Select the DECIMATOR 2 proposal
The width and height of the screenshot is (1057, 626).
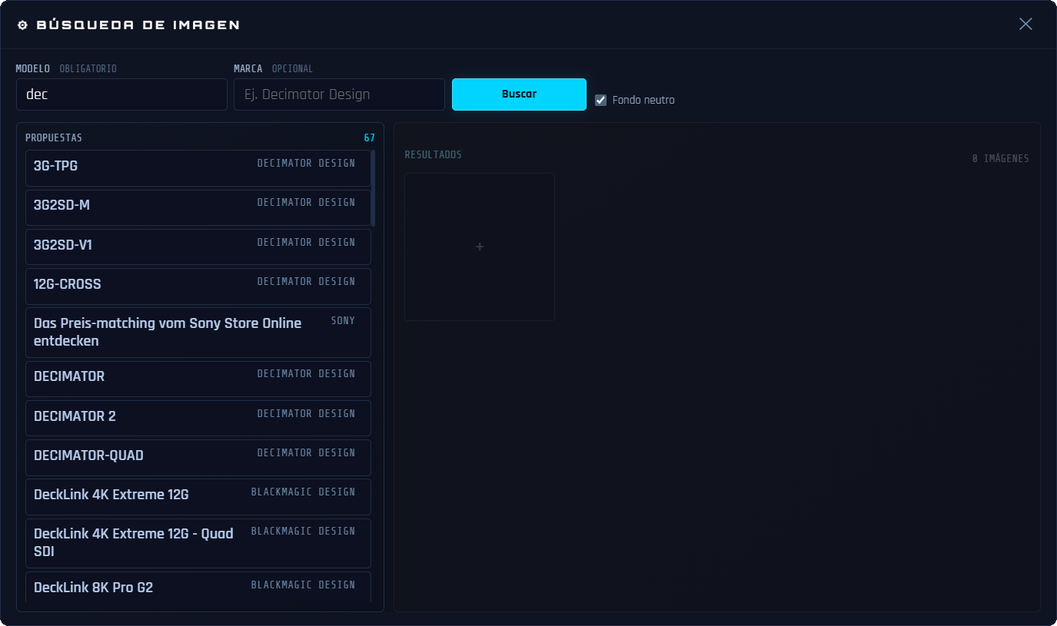[198, 418]
